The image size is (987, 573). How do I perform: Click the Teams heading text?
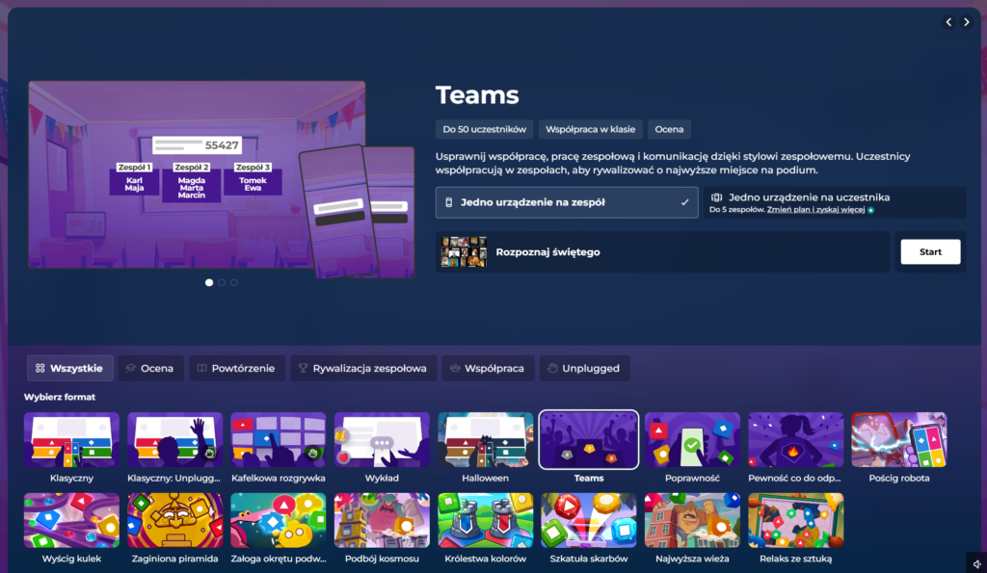coord(477,95)
